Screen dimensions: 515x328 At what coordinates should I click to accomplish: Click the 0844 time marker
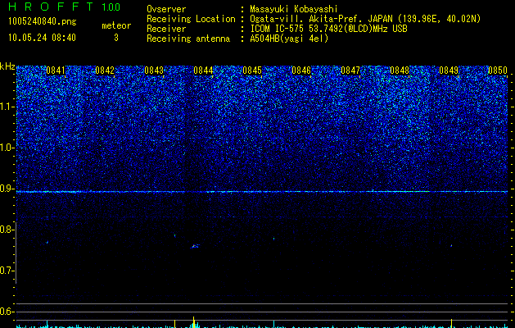point(203,71)
